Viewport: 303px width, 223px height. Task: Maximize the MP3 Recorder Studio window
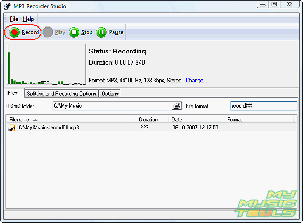click(274, 5)
